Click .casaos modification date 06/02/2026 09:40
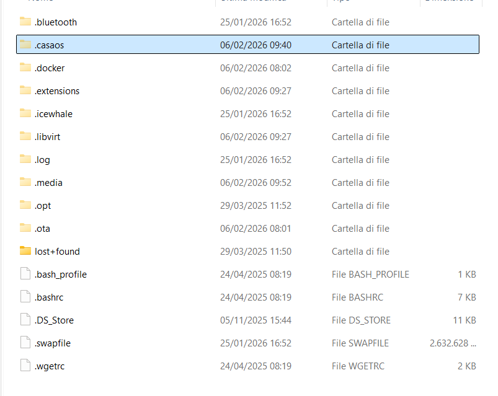Image resolution: width=498 pixels, height=396 pixels. click(x=256, y=45)
